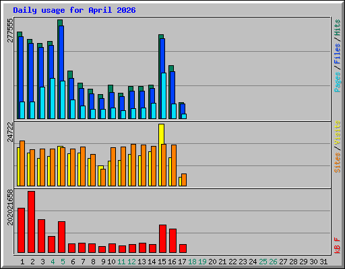Click day 3 on the x-axis

pos(42,262)
